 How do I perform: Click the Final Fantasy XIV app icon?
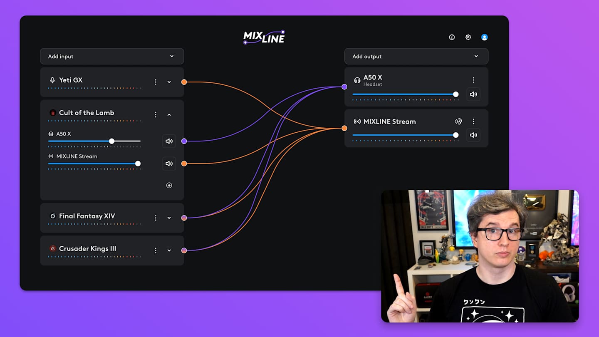tap(52, 216)
